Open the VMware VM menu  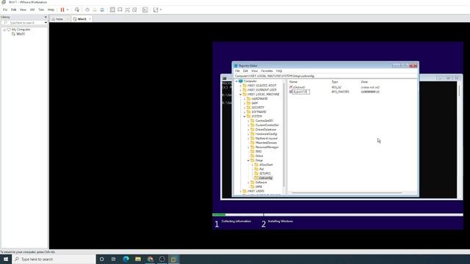tap(32, 10)
